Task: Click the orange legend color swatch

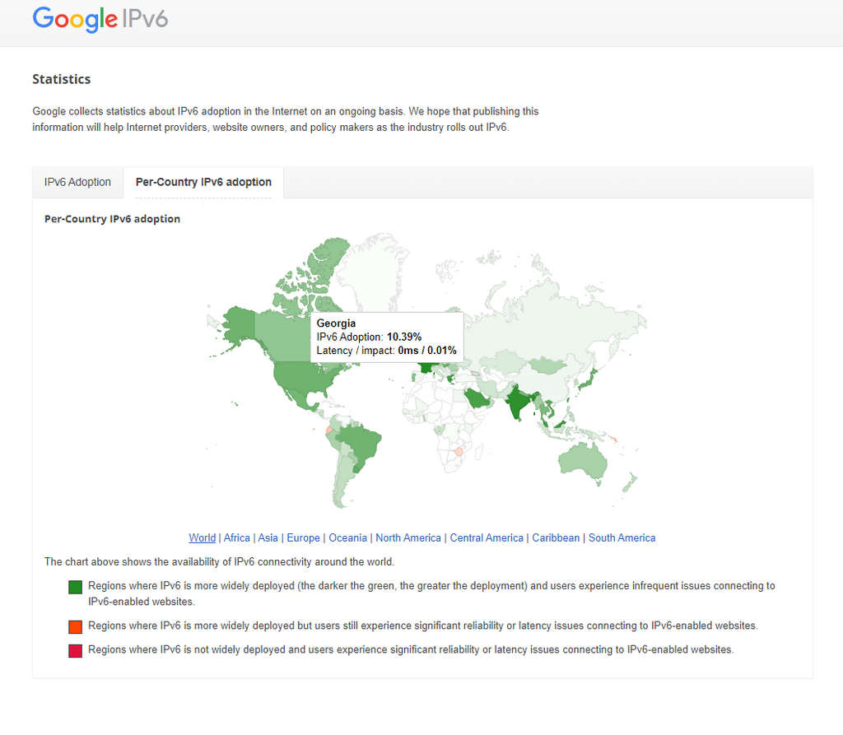Action: 75,626
